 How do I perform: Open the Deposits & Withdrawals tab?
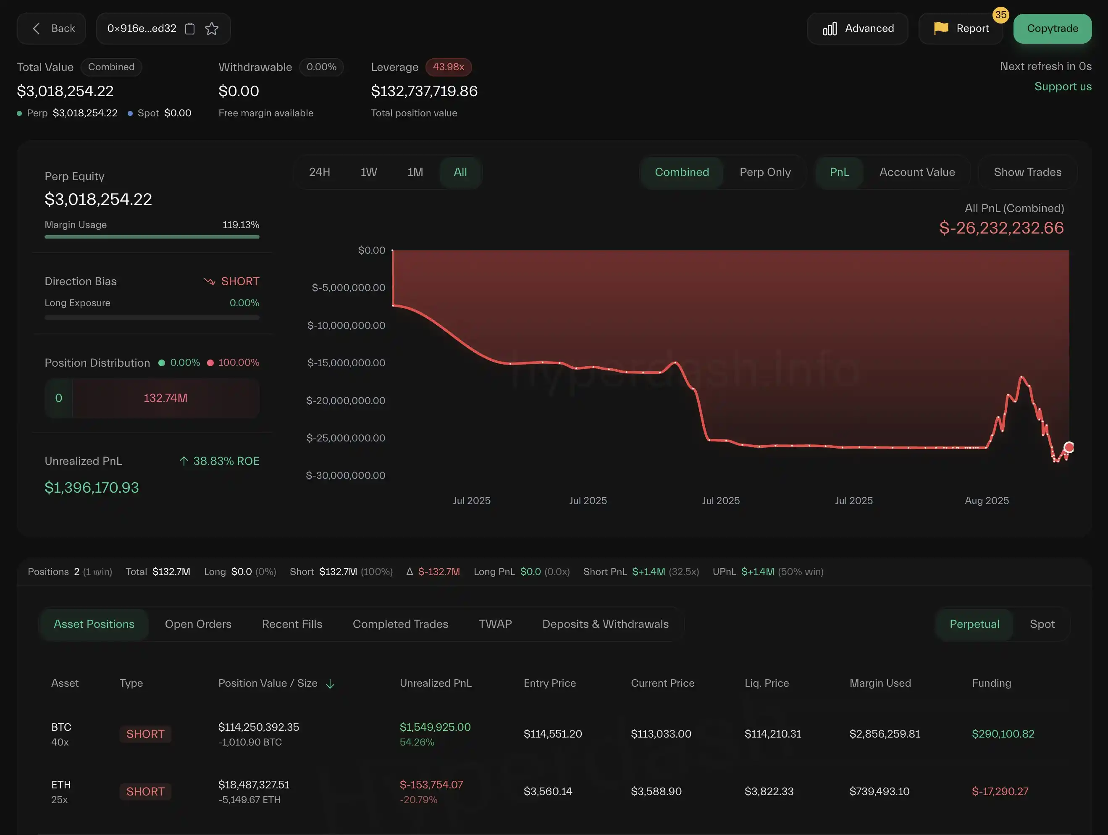605,624
